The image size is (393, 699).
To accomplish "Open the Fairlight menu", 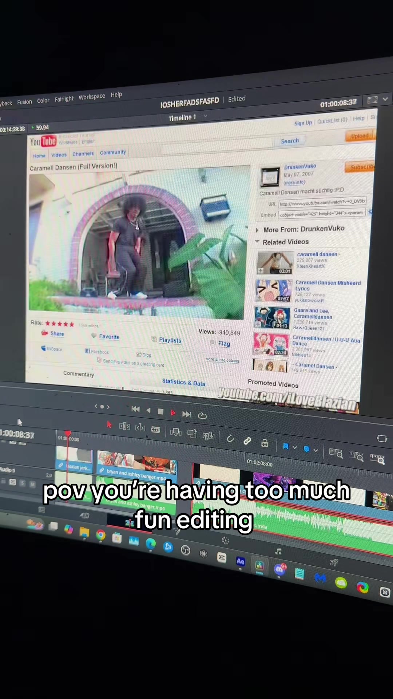I will click(x=64, y=99).
